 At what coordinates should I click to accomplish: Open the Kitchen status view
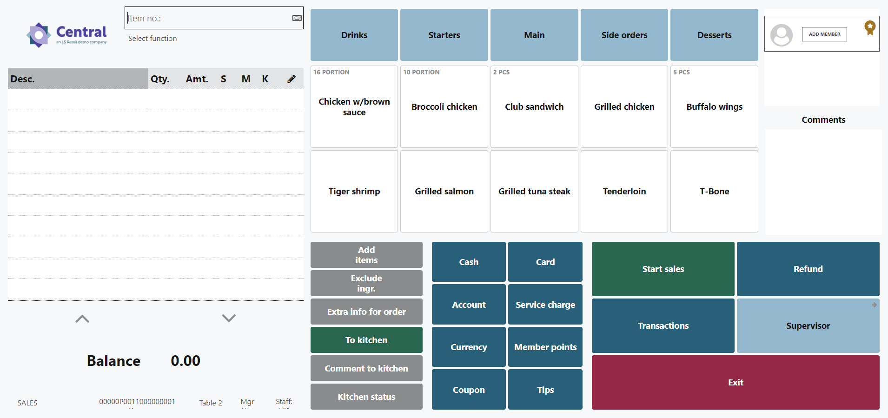tap(366, 397)
